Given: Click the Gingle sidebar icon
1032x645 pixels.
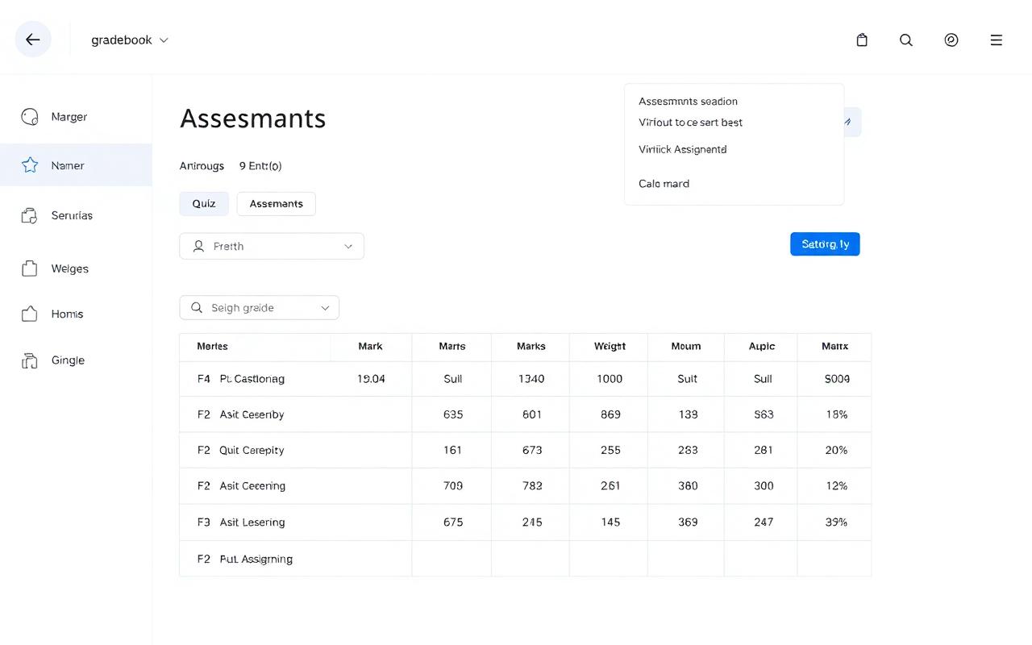Looking at the screenshot, I should click(30, 360).
